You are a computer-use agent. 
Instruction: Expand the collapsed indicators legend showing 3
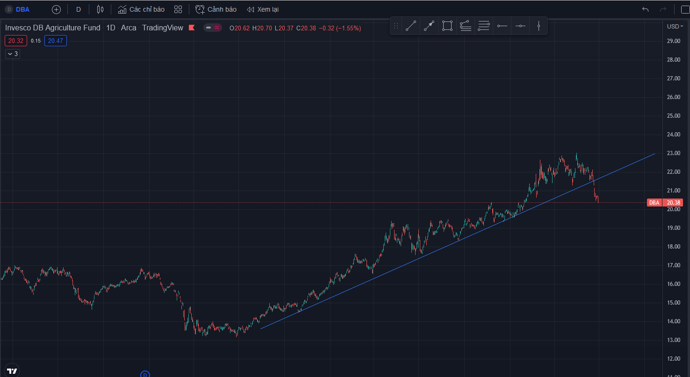tap(13, 54)
